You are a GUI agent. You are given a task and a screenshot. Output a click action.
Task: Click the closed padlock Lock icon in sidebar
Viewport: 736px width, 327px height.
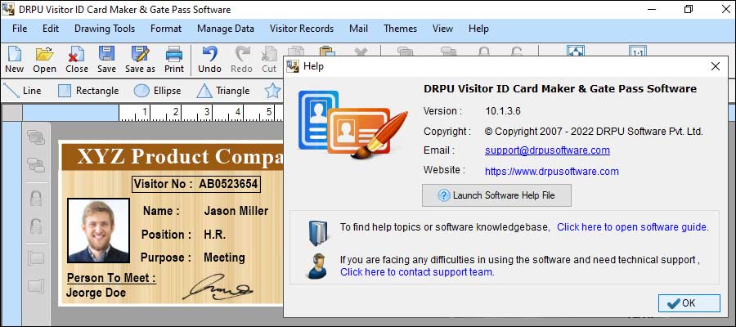coord(36,197)
